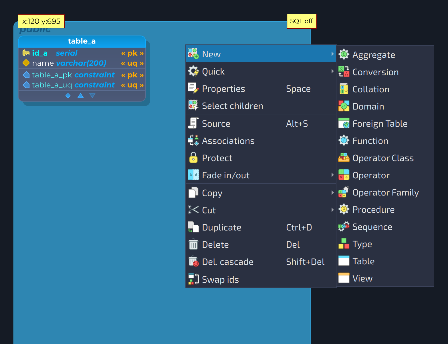The width and height of the screenshot is (448, 344).
Task: Click the diamond toggle below table_a
Action: [68, 96]
